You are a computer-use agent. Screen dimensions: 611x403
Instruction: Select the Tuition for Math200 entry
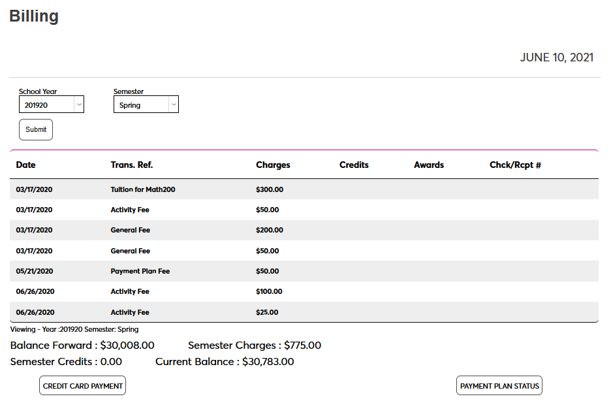[x=143, y=189]
